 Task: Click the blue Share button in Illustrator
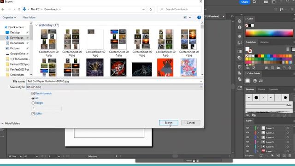[x=245, y=2]
